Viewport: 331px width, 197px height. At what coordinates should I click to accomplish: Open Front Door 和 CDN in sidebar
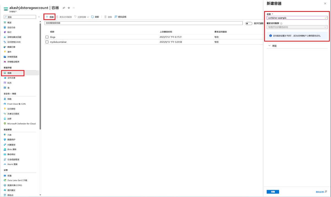[16, 104]
